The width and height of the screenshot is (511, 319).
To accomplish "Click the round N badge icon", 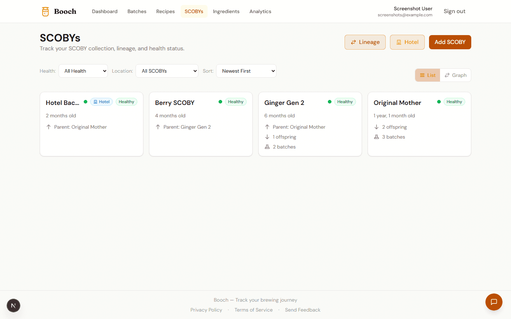I will pos(13,306).
